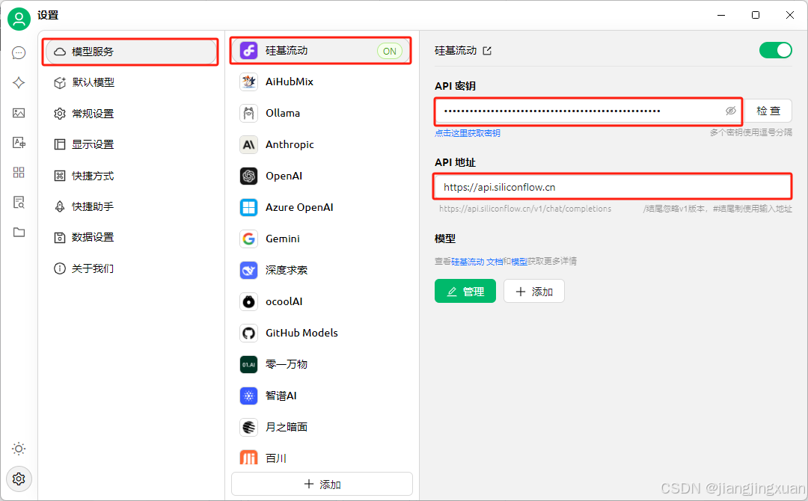Open the 关于我们 settings section

(131, 268)
